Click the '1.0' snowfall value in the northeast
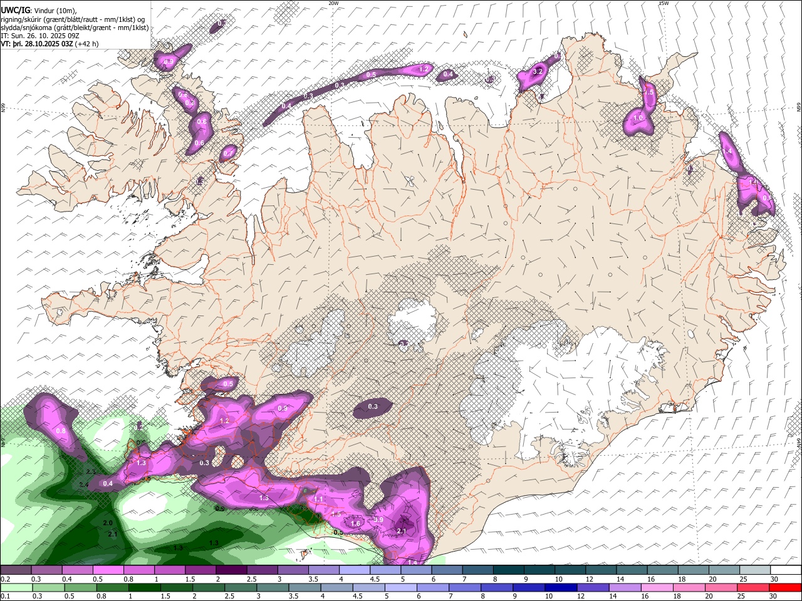802x601 pixels. [638, 118]
